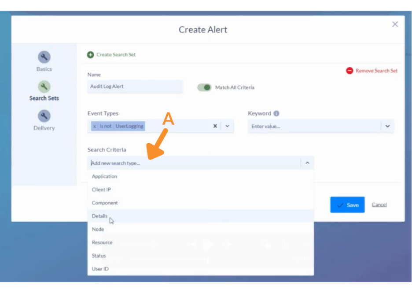The image size is (412, 293).
Task: Select Details from the search type list
Action: 99,216
